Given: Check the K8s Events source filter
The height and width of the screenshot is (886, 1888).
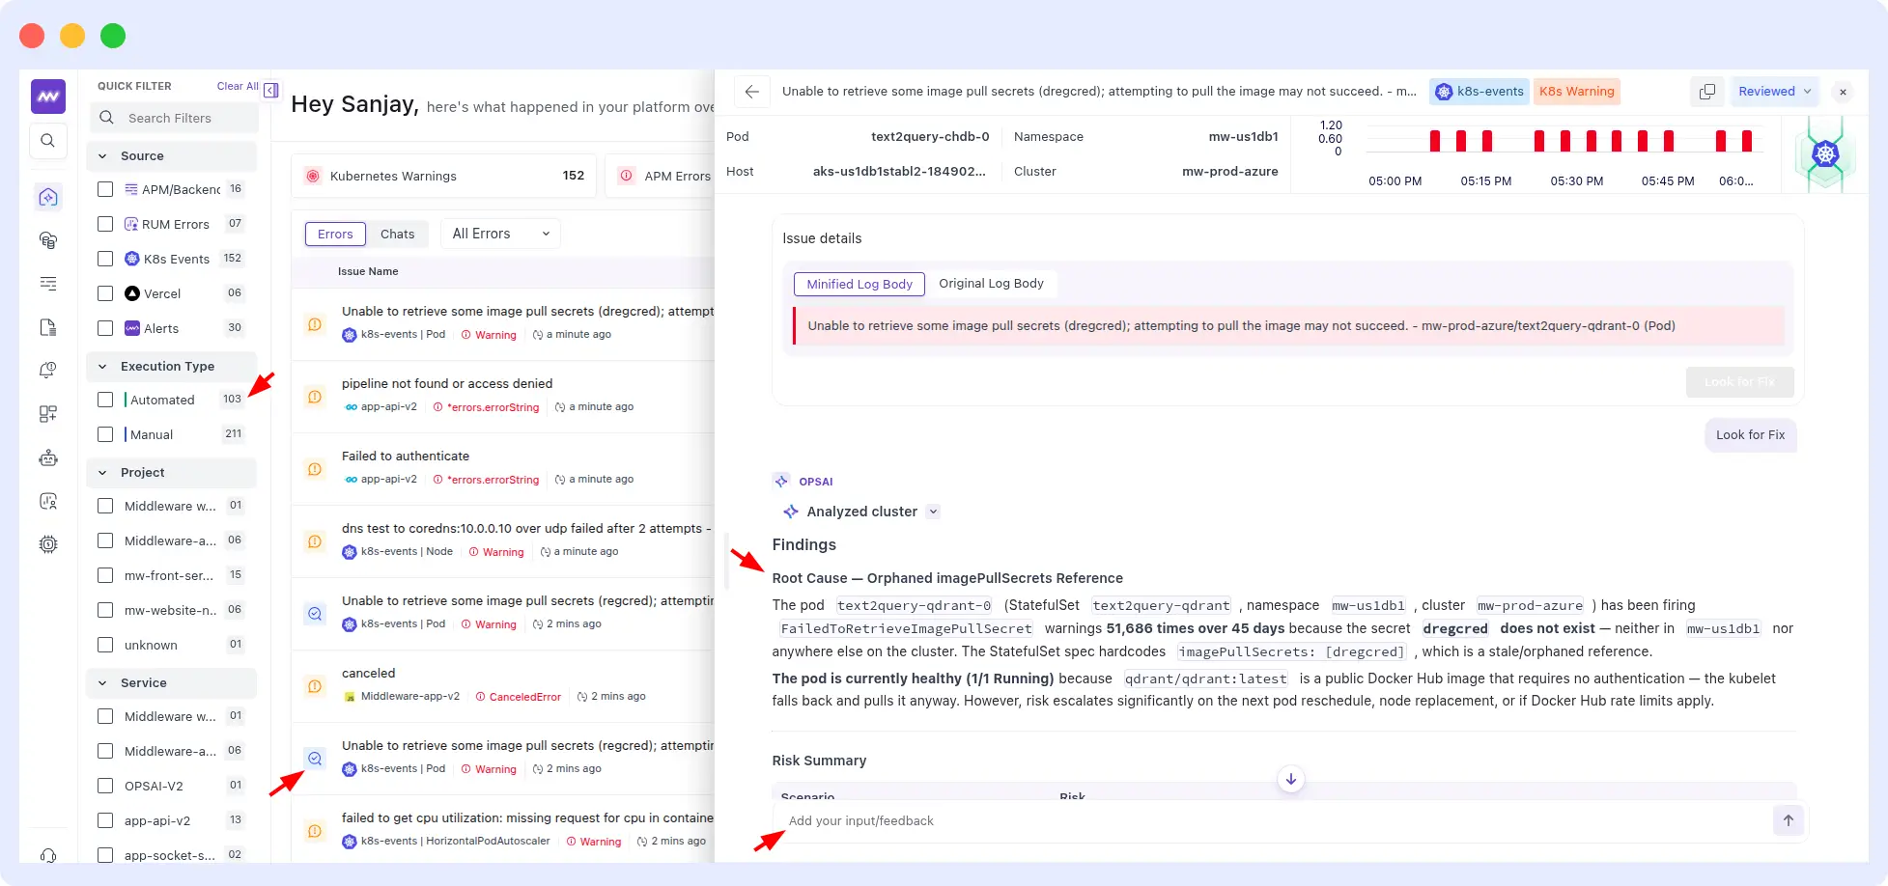Looking at the screenshot, I should tap(105, 259).
